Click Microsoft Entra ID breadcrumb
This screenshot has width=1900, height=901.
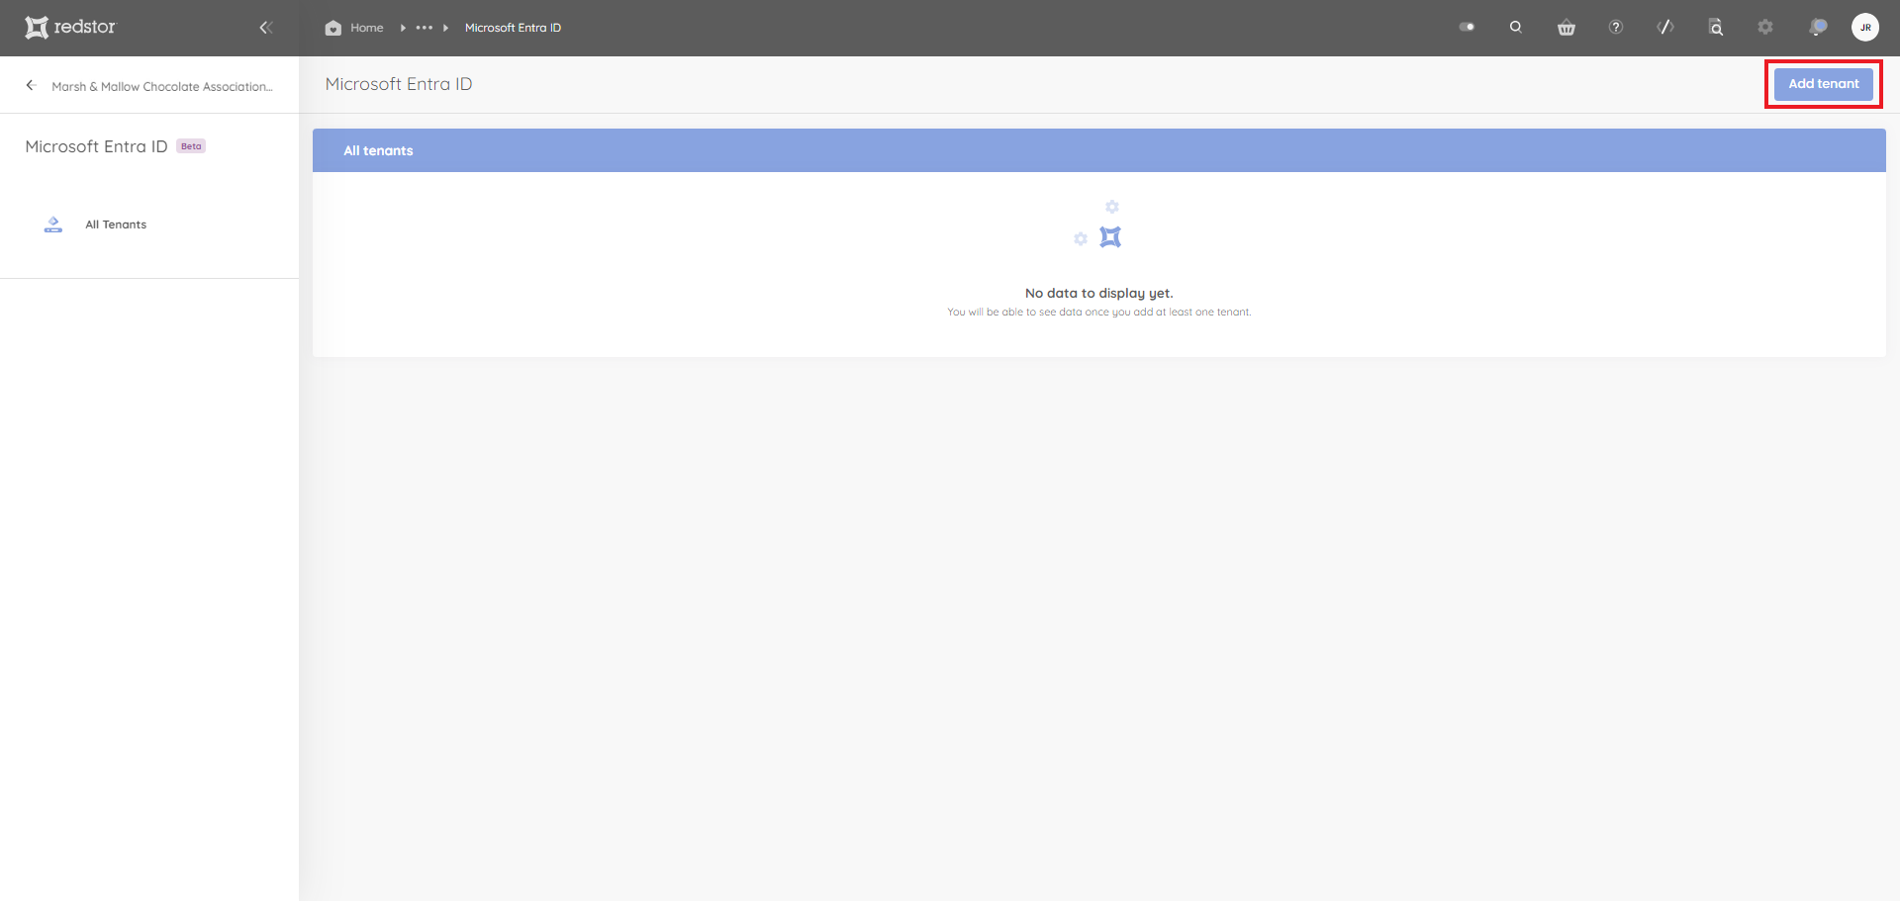(x=513, y=28)
